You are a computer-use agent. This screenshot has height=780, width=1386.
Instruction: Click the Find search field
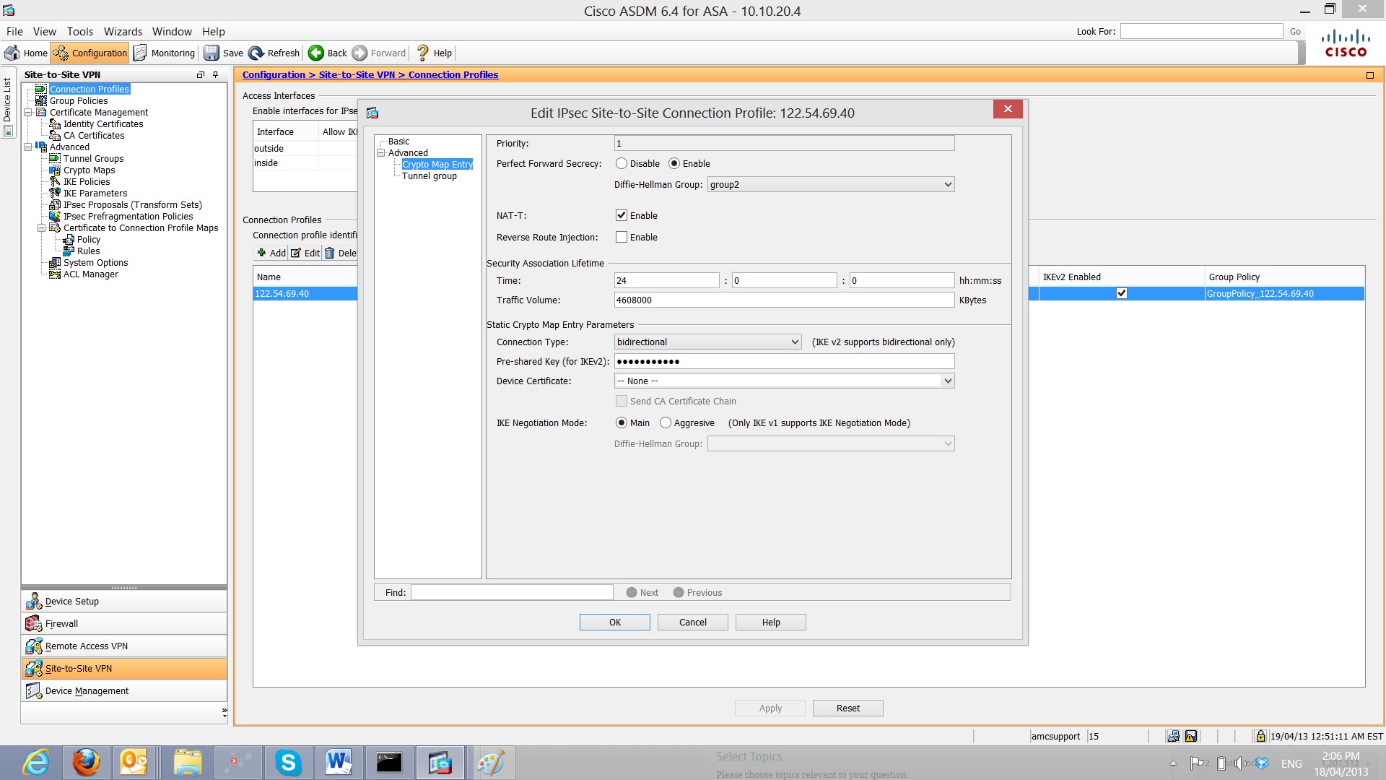click(512, 592)
